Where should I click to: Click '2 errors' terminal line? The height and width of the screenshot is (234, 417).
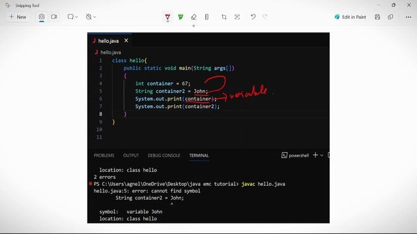tap(104, 177)
